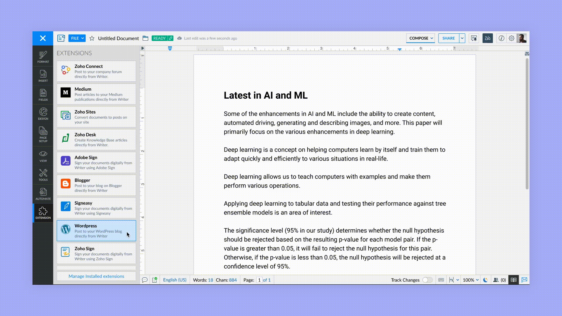Enable the Track Changes switch

(x=427, y=280)
